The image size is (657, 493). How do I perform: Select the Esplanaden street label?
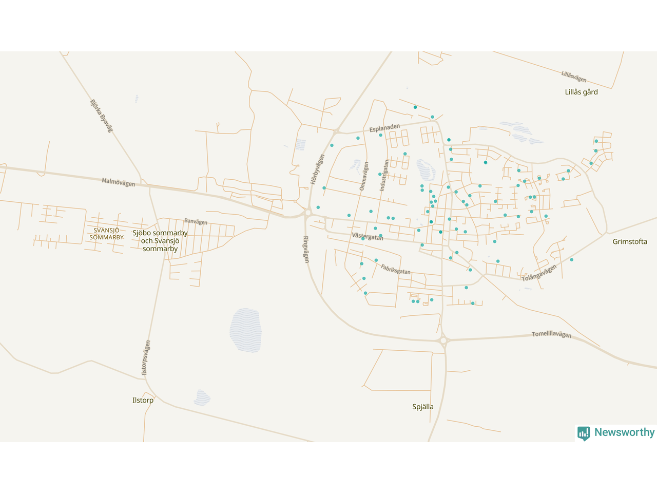pyautogui.click(x=384, y=127)
